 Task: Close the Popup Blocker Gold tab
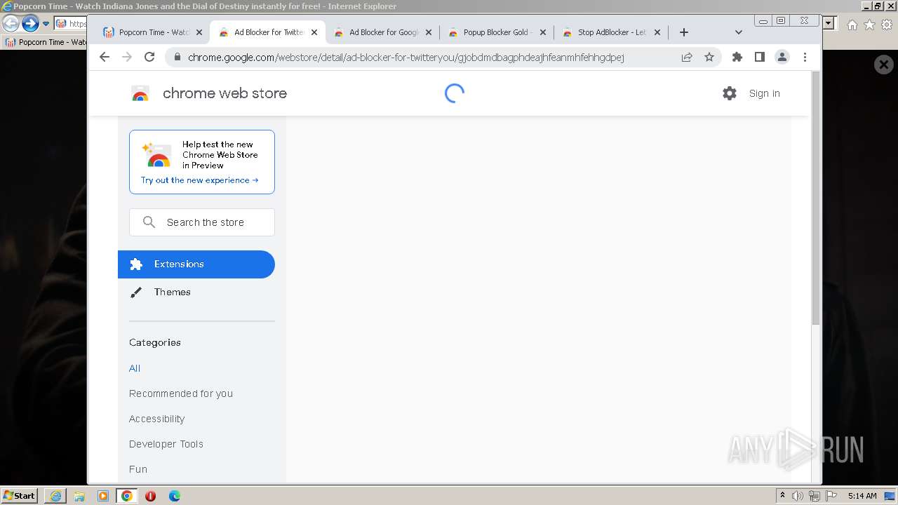click(543, 32)
